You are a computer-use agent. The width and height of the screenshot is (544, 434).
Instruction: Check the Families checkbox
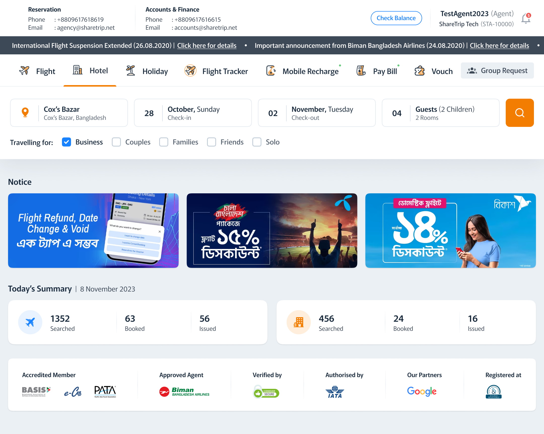(163, 142)
